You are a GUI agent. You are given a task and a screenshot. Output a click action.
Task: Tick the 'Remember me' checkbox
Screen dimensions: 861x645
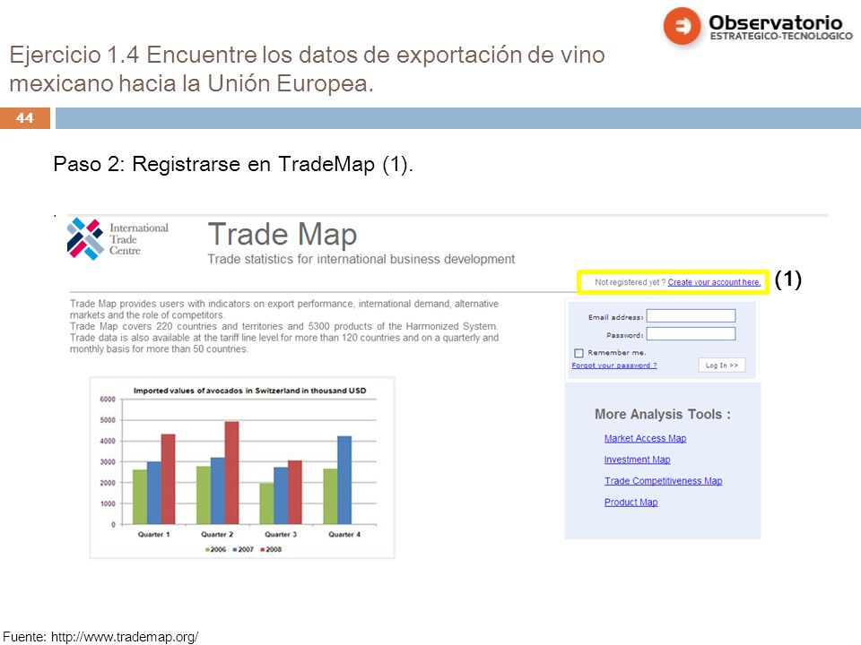click(578, 353)
